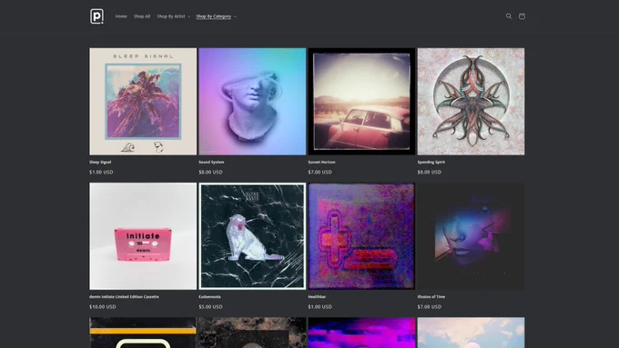Click the Sound System product title
Image resolution: width=619 pixels, height=348 pixels.
click(x=211, y=162)
